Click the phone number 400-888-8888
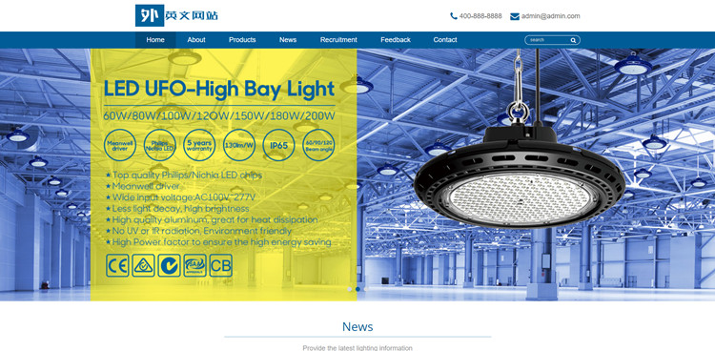The height and width of the screenshot is (351, 715). pyautogui.click(x=480, y=16)
